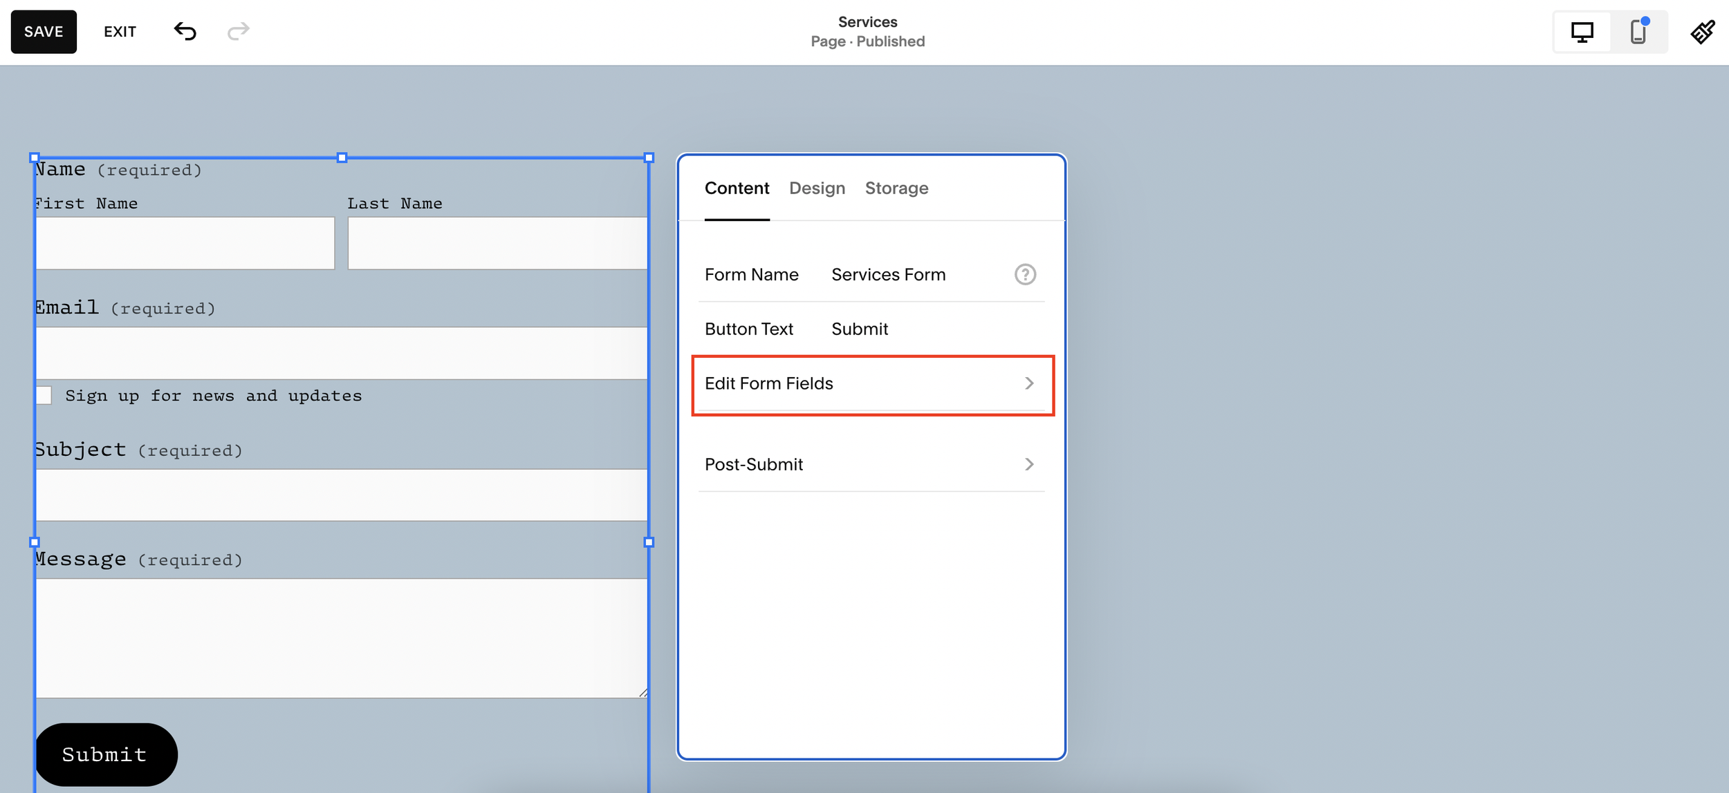Image resolution: width=1729 pixels, height=793 pixels.
Task: Switch to the Design tab
Action: [817, 189]
